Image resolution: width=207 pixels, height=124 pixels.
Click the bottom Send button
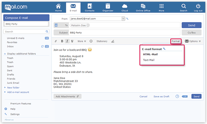click(196, 96)
